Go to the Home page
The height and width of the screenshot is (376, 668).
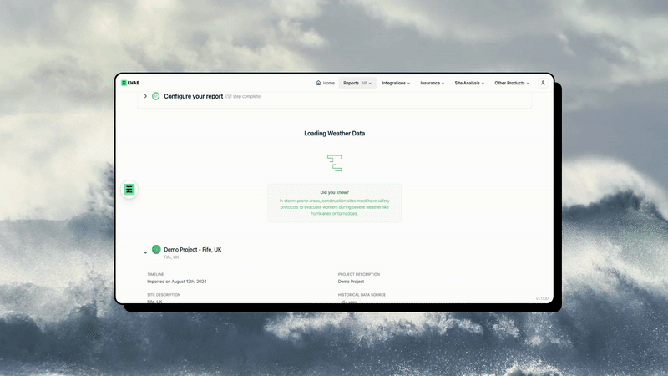pyautogui.click(x=325, y=83)
